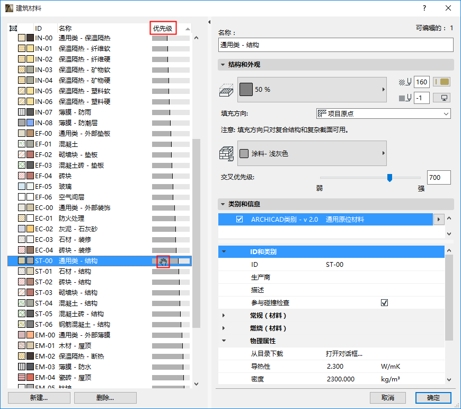Image resolution: width=461 pixels, height=409 pixels.
Task: Open the 填充方向 项目原点 dropdown
Action: click(x=384, y=114)
